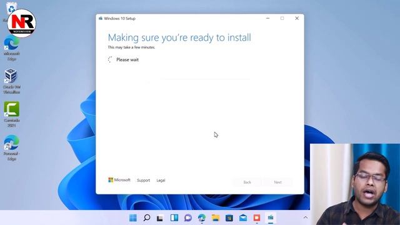Image resolution: width=400 pixels, height=225 pixels.
Task: Select the Oracle VM VirtualBox desktop shortcut
Action: point(11,81)
